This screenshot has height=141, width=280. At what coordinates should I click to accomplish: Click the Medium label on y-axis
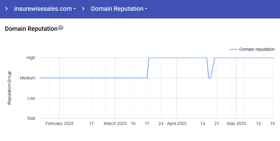[27, 78]
